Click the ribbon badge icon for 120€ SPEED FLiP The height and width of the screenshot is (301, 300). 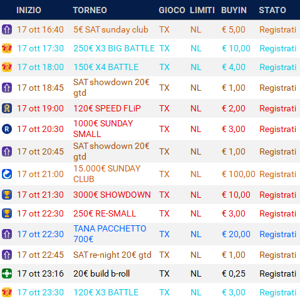[7, 108]
